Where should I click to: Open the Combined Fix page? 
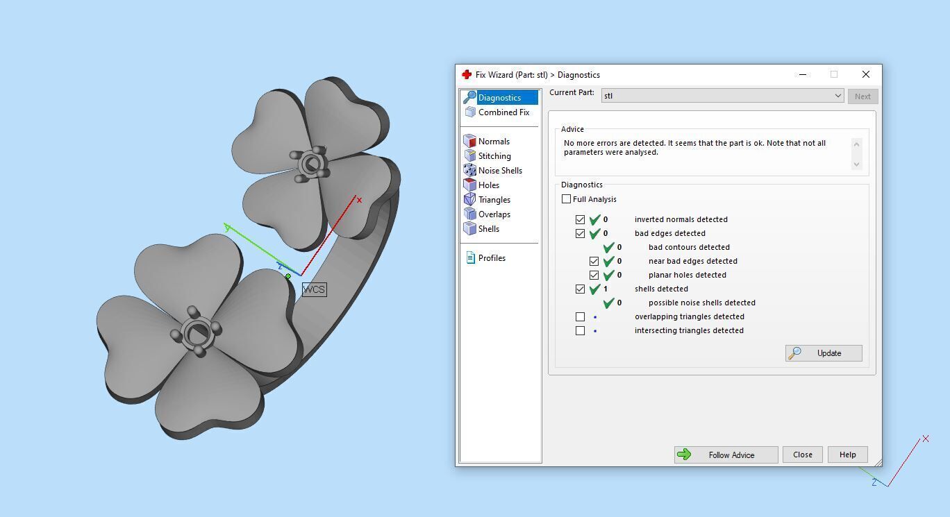point(503,112)
